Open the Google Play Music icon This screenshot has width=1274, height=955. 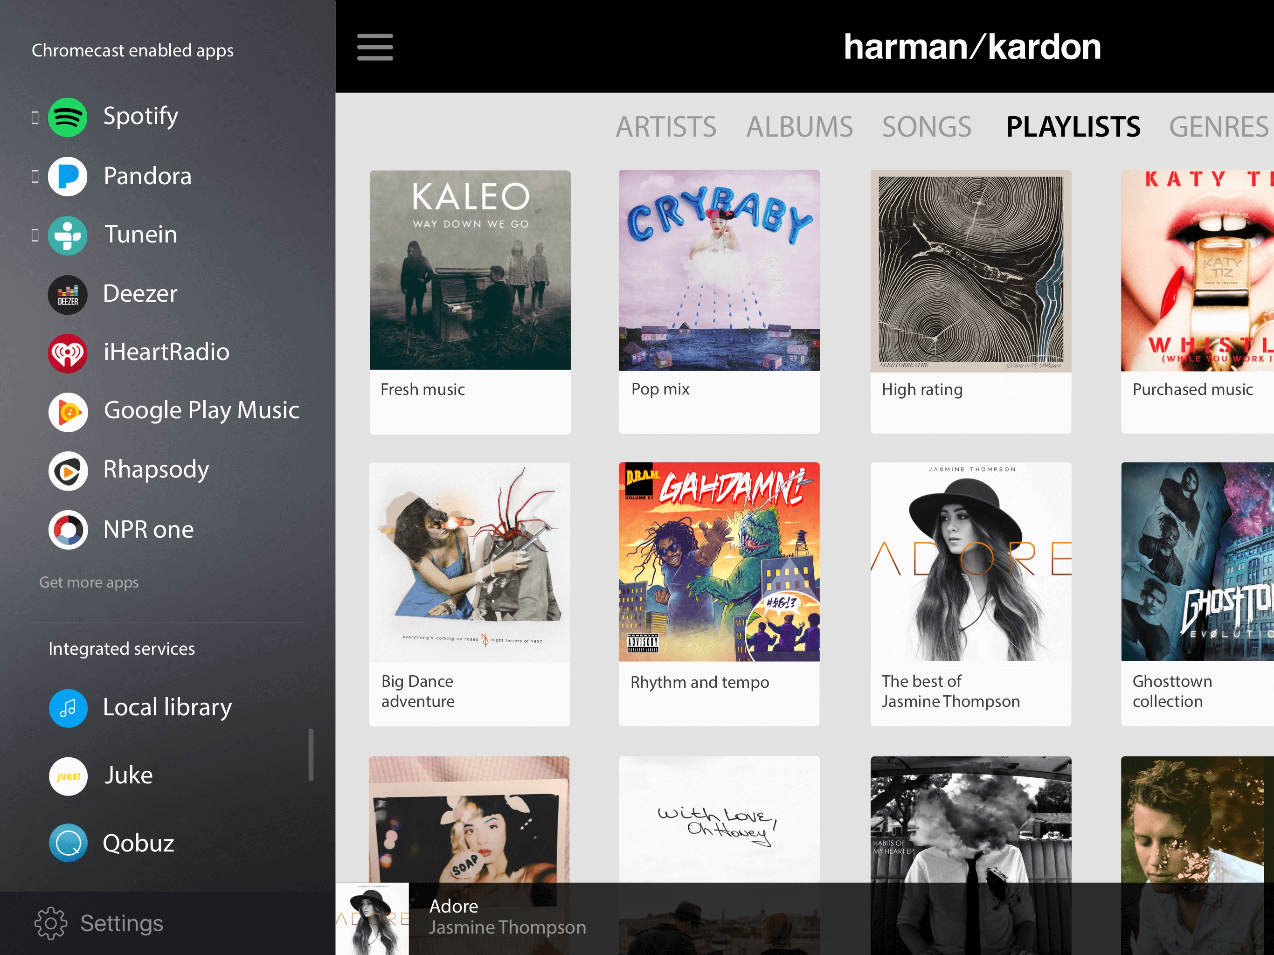[x=68, y=412]
